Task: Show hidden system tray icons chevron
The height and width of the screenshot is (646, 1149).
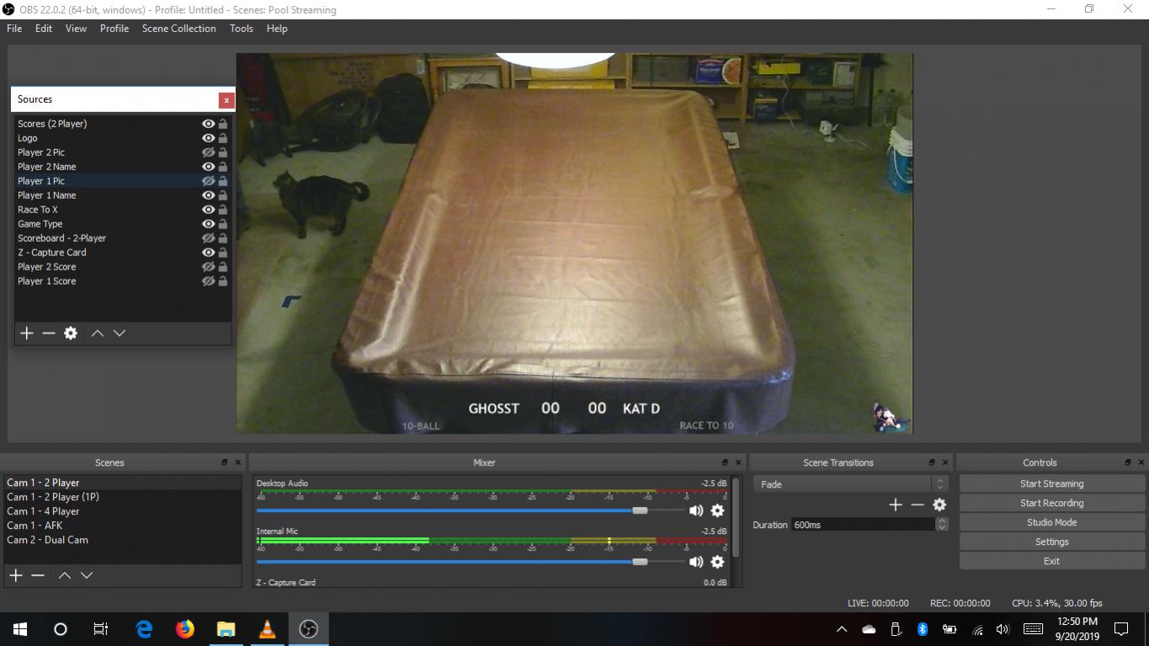Action: [841, 629]
